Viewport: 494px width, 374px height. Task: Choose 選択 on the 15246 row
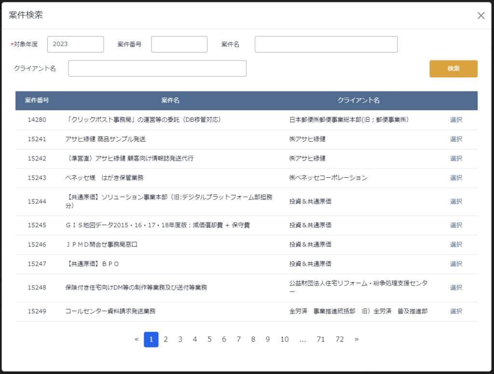(x=456, y=245)
